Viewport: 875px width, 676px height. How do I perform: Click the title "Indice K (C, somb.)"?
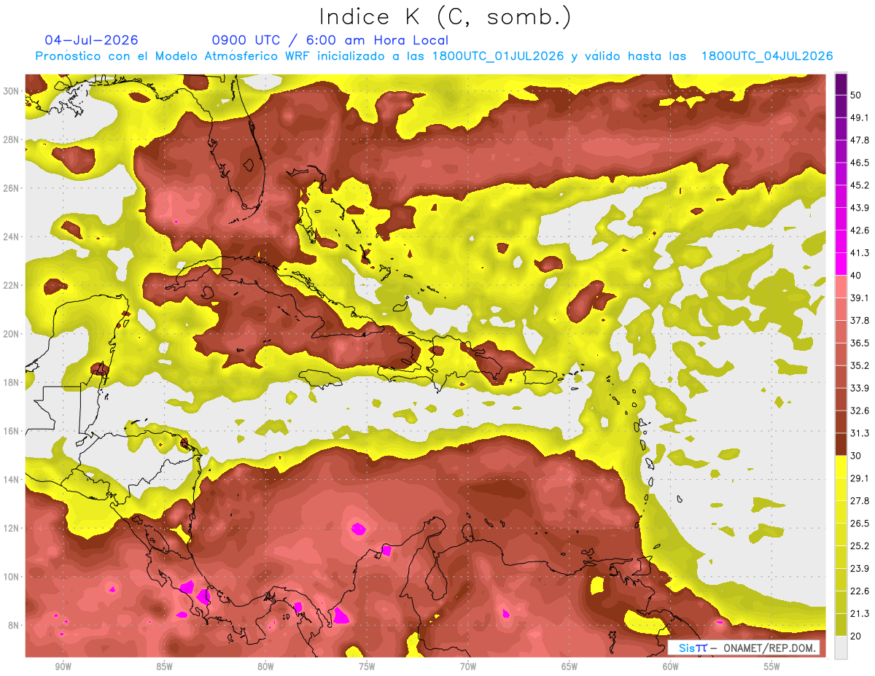click(445, 18)
